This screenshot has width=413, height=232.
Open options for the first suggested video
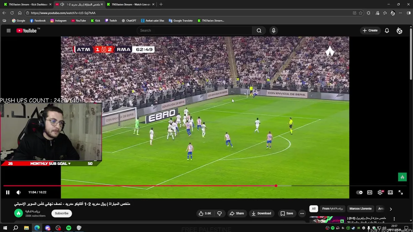[394, 219]
